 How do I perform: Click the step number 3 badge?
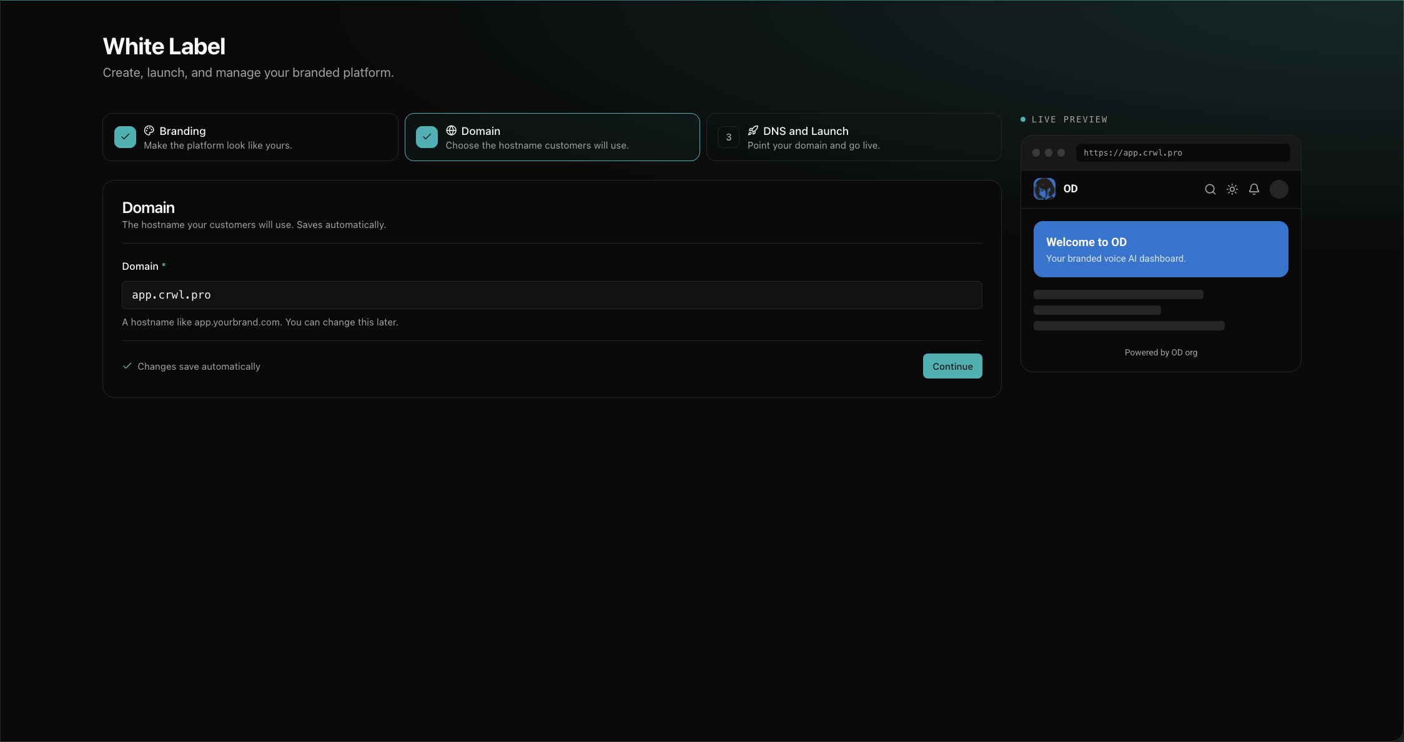point(728,137)
